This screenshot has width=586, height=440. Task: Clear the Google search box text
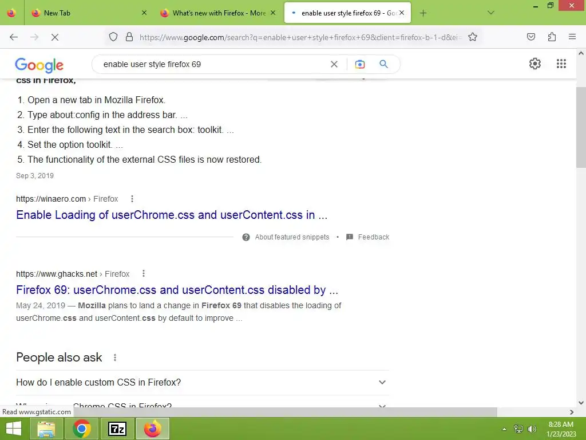(334, 64)
